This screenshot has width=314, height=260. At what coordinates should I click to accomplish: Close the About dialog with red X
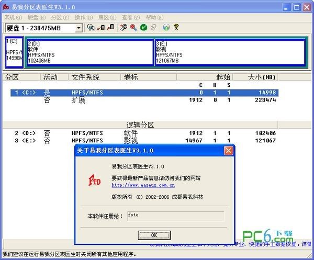point(229,151)
